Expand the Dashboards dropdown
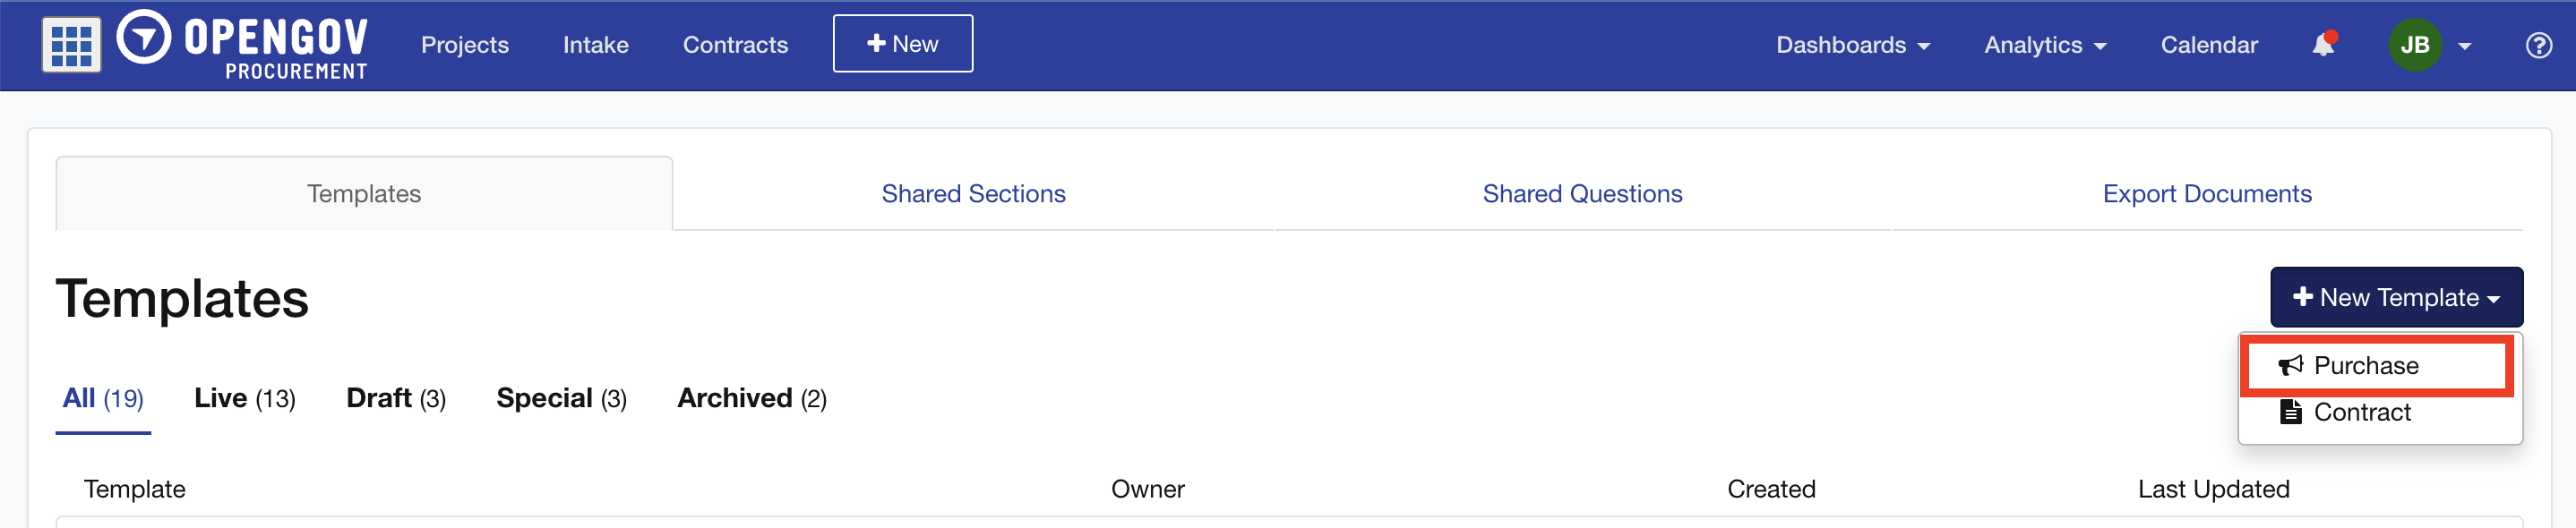This screenshot has width=2576, height=528. click(1852, 45)
